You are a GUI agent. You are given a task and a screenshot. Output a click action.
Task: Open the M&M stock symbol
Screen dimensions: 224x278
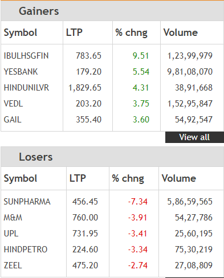(x=13, y=218)
